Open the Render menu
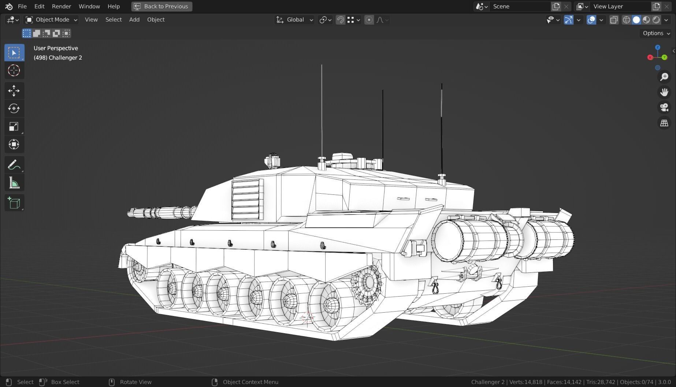The width and height of the screenshot is (676, 387). 61,6
